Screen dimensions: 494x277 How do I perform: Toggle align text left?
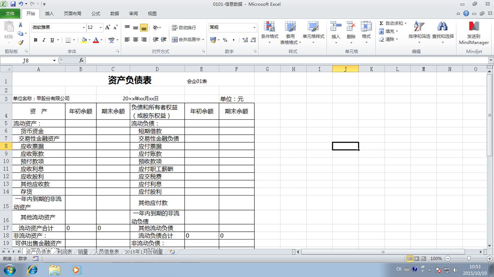(x=127, y=40)
